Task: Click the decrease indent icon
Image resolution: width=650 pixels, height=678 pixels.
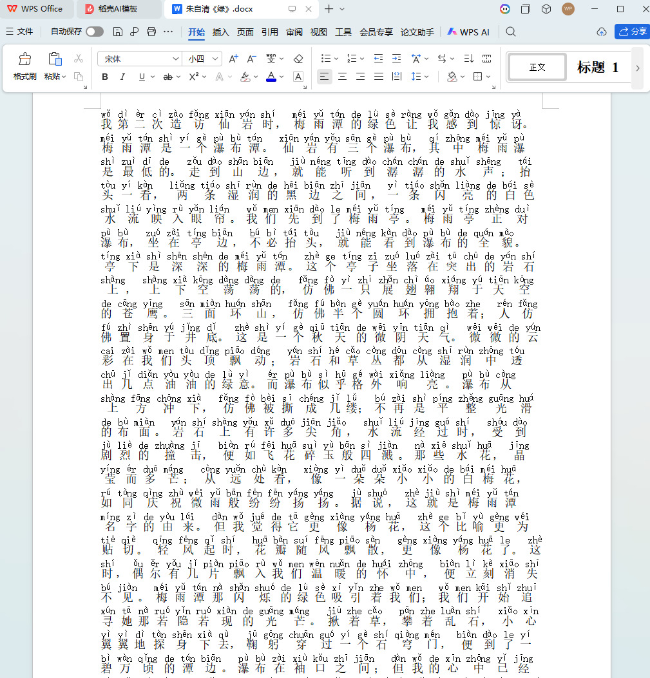Action: coord(378,59)
